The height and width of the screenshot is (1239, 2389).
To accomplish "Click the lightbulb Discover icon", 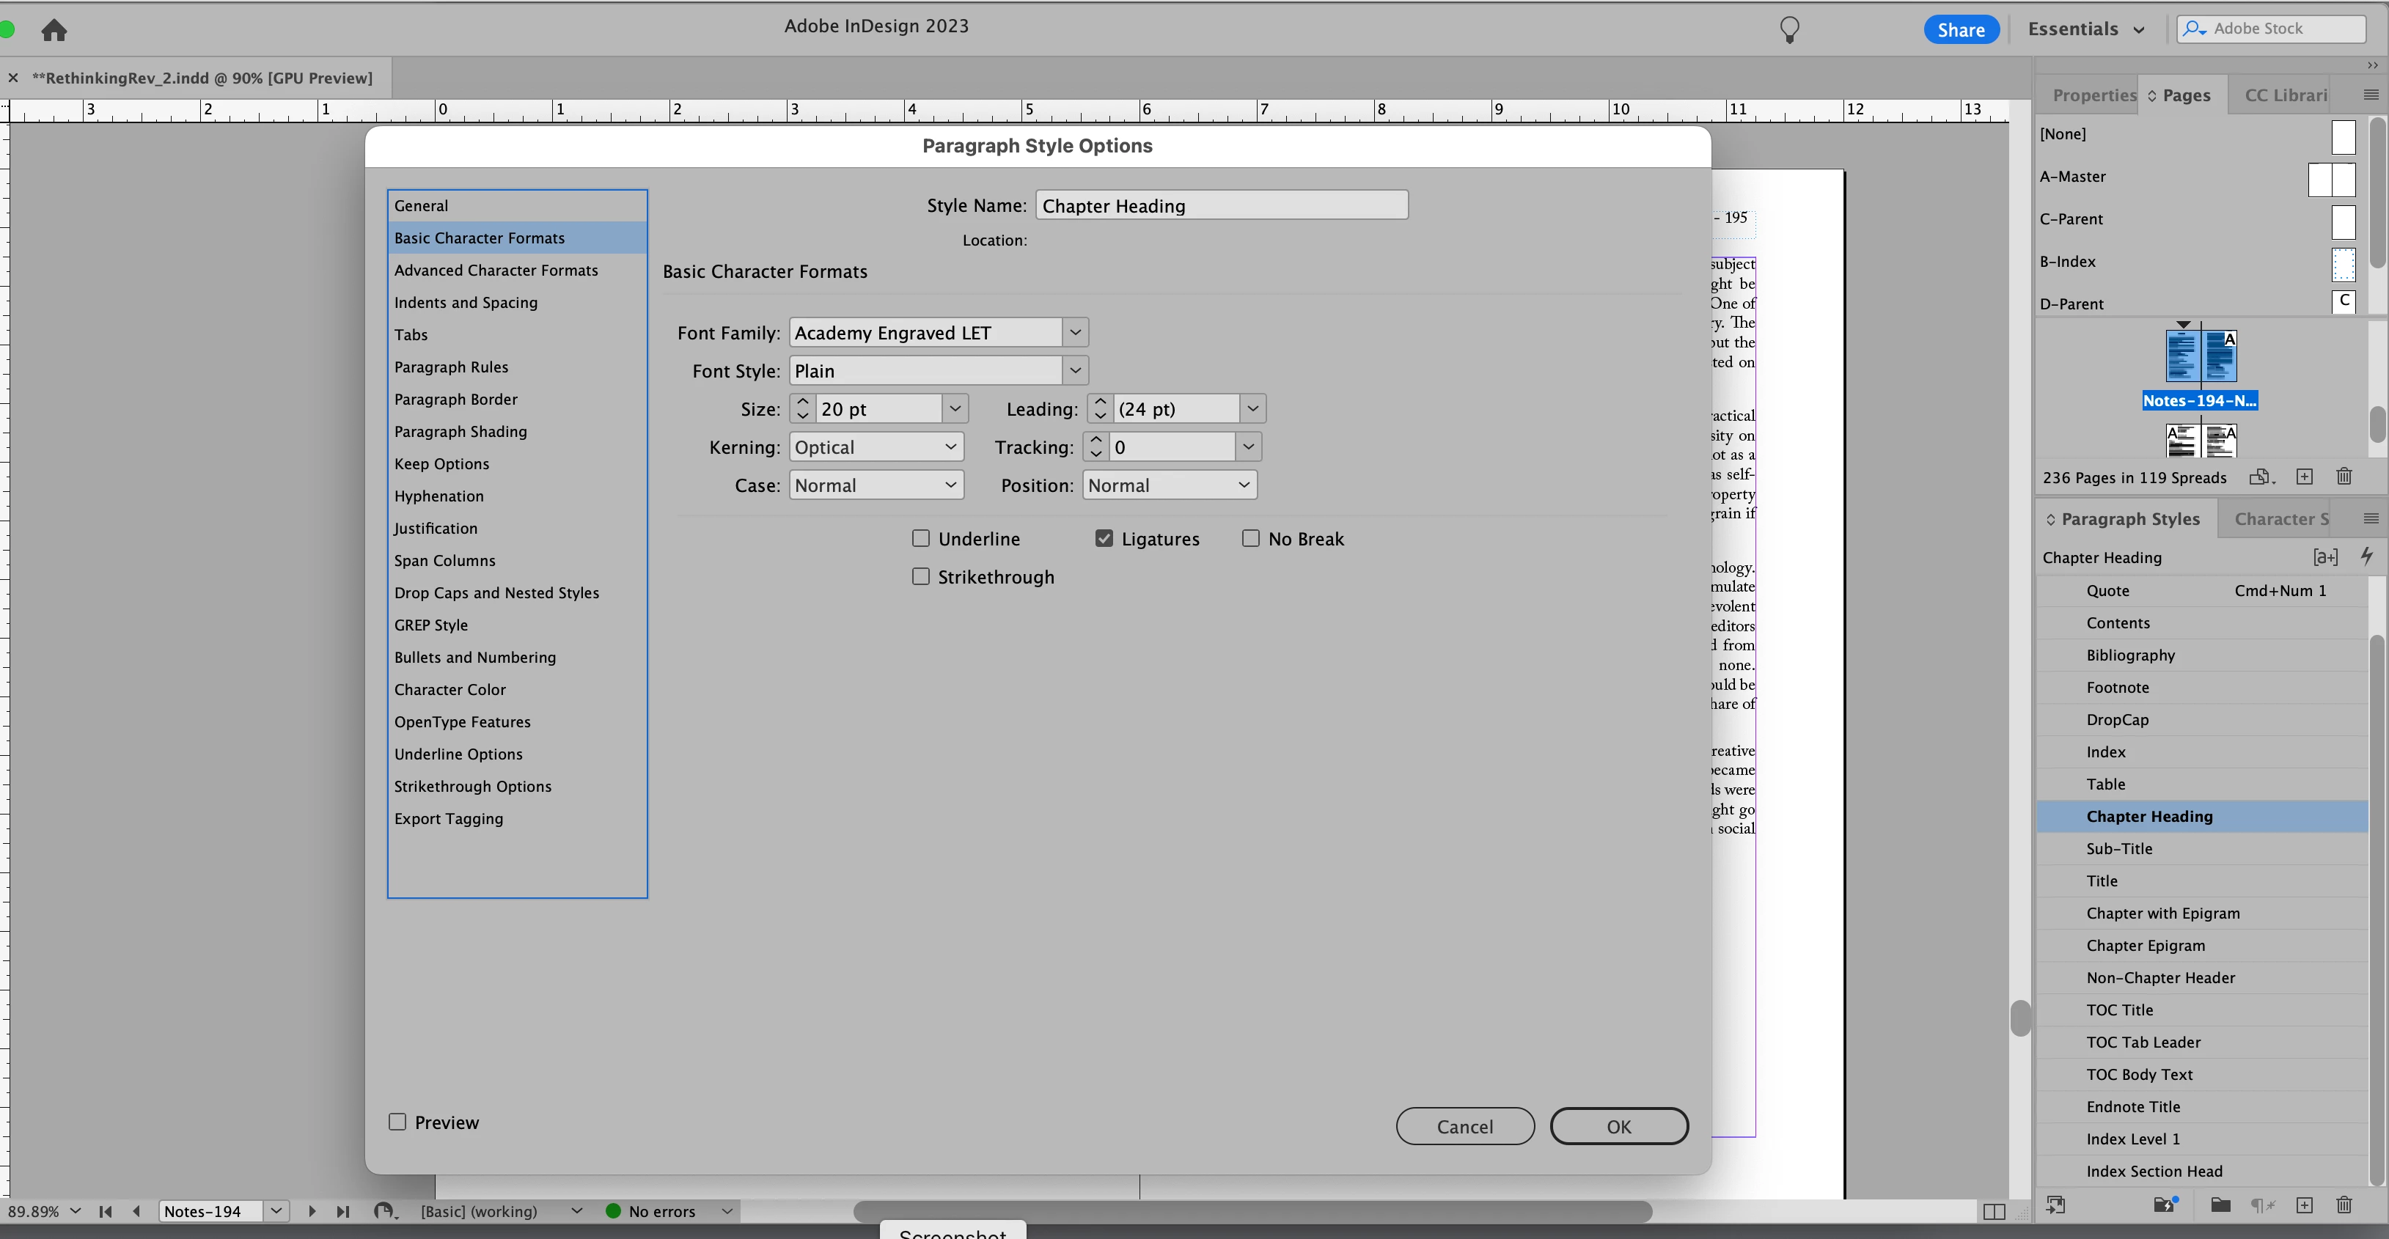I will [x=1789, y=29].
